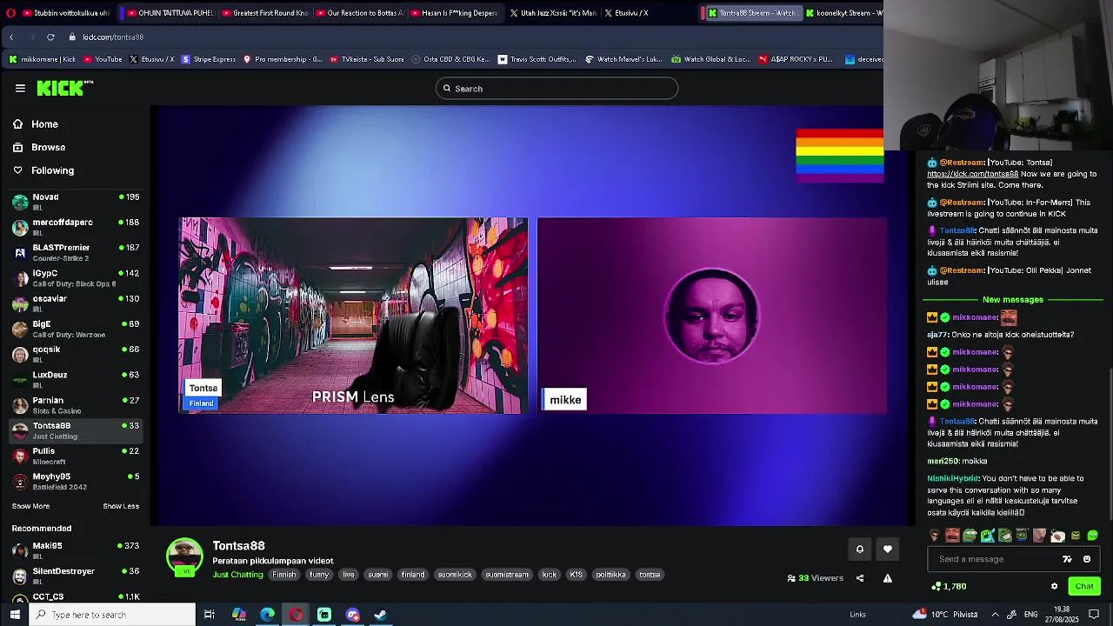Select the politiikka tag
This screenshot has width=1113, height=626.
[x=611, y=575]
